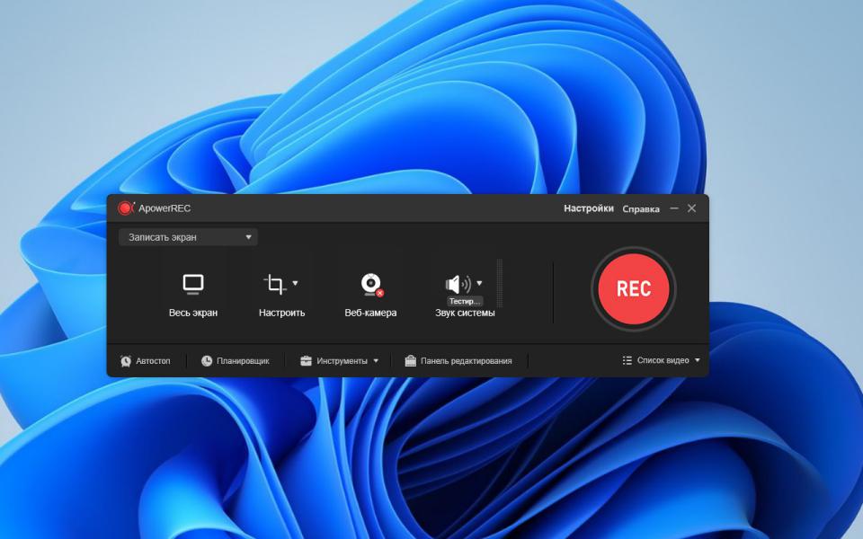Open Панель редактирования text
The image size is (863, 539).
point(467,361)
